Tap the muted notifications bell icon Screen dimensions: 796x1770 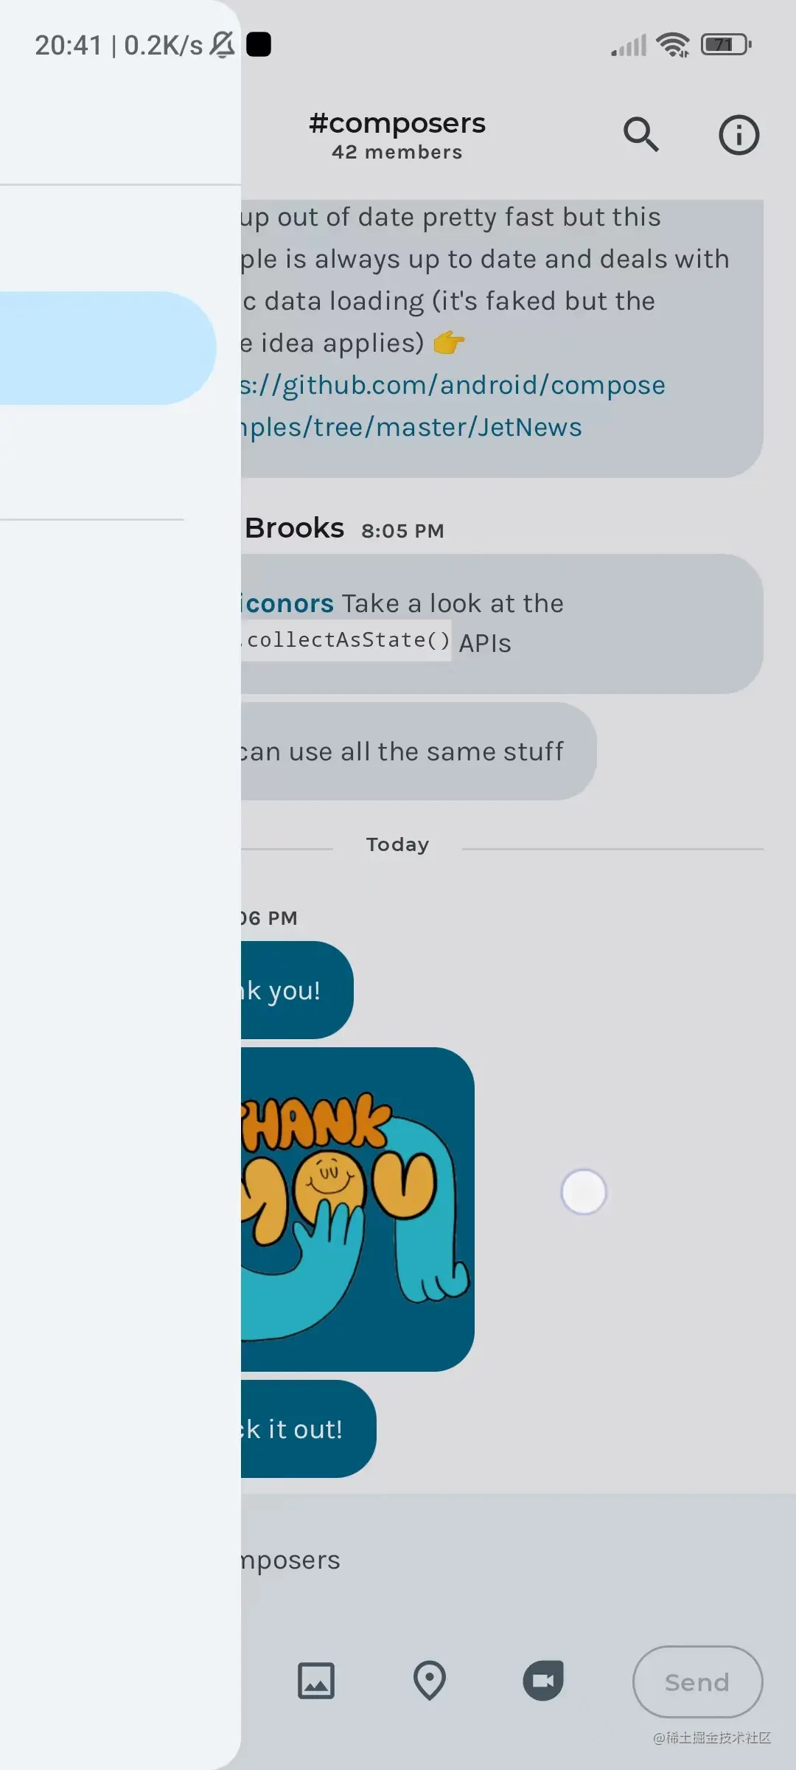pos(222,45)
